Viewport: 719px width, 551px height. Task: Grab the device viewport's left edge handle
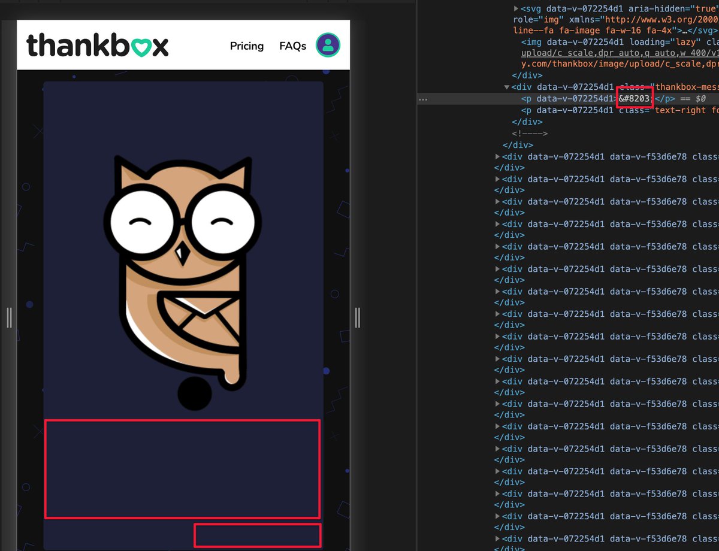coord(9,317)
